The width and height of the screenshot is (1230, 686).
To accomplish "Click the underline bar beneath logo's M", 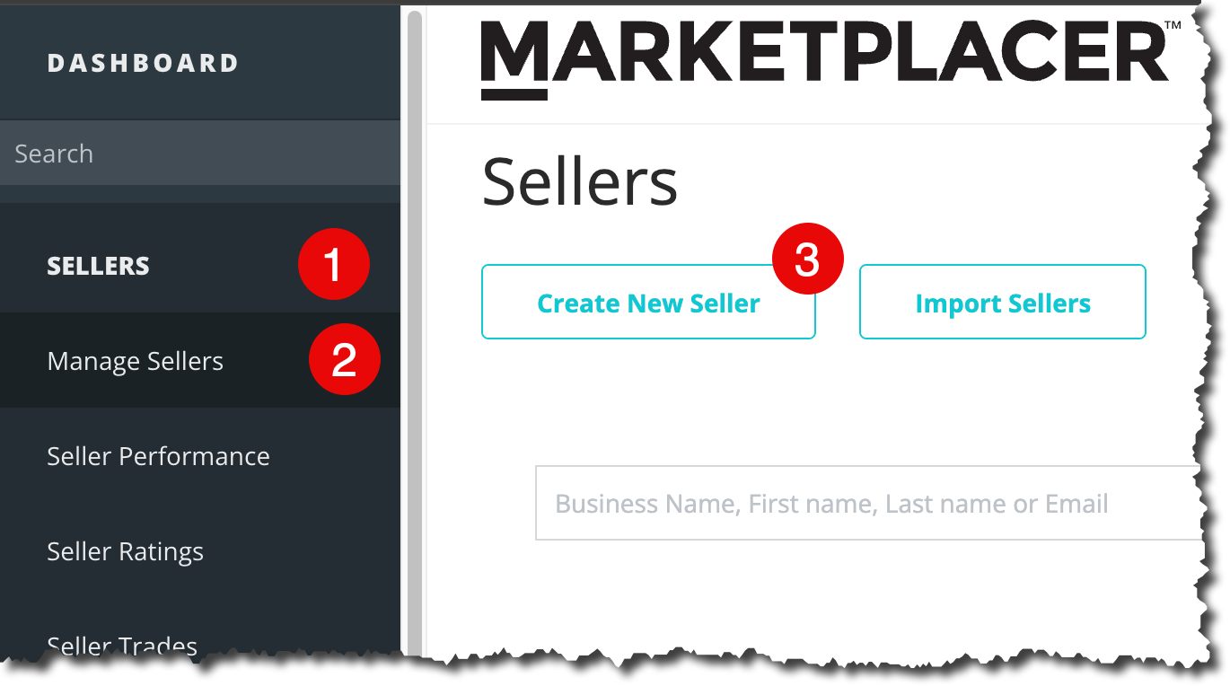I will pos(514,94).
